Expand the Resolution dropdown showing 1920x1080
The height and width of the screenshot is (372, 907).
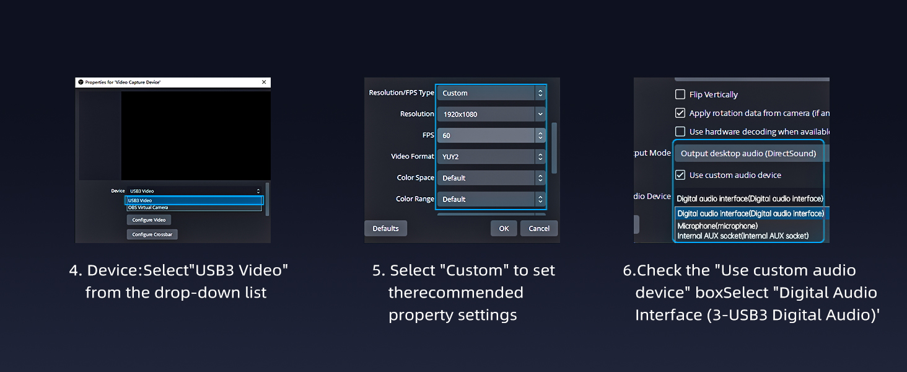click(491, 114)
